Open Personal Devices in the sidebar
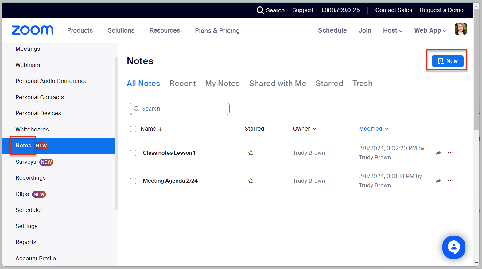This screenshot has width=482, height=269. (38, 113)
